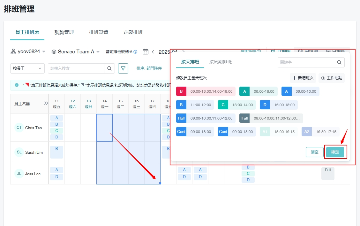Click the 關鍵字 keyword input field
The width and height of the screenshot is (360, 226).
[x=306, y=62]
